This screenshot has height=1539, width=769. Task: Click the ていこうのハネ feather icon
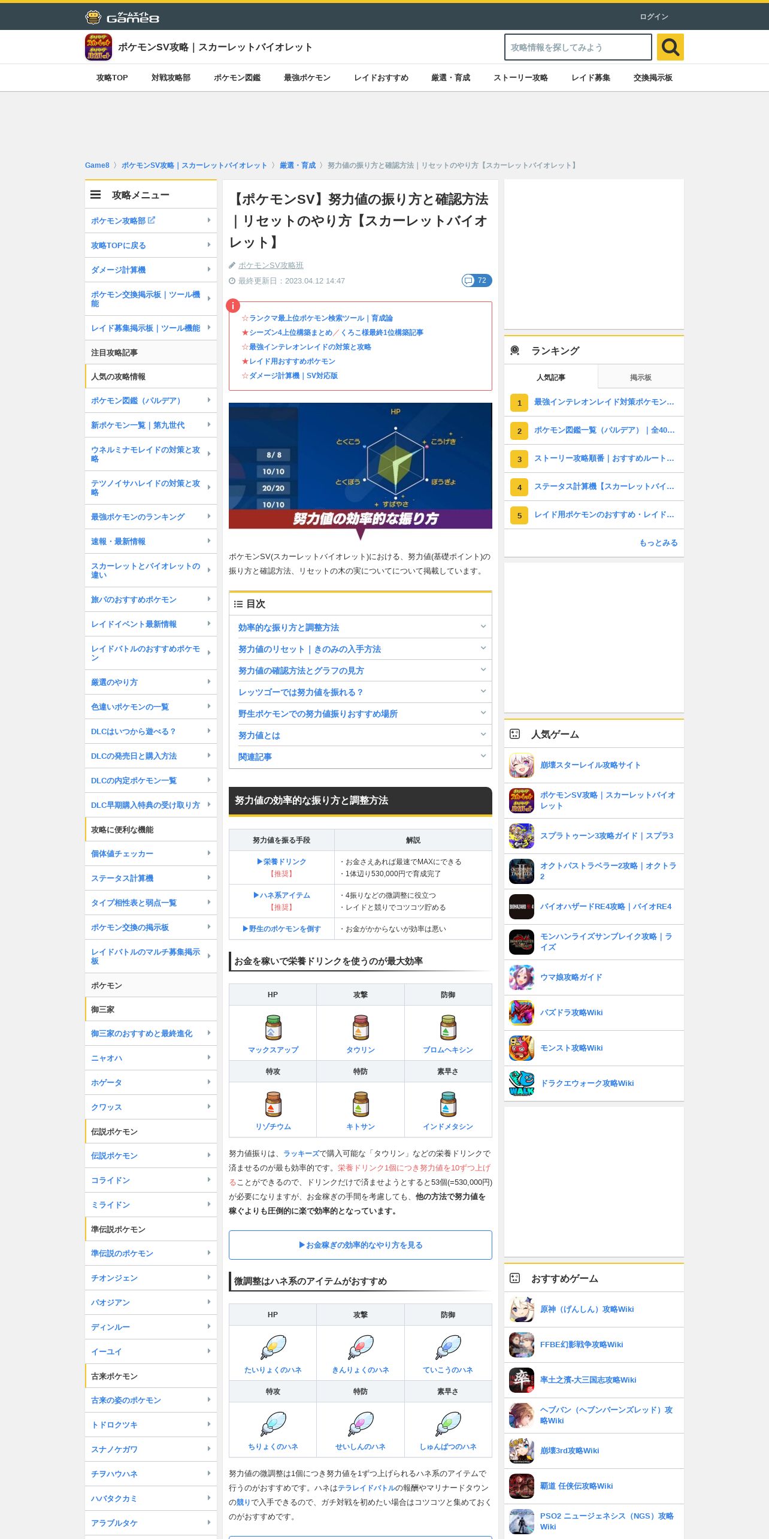tap(448, 1347)
